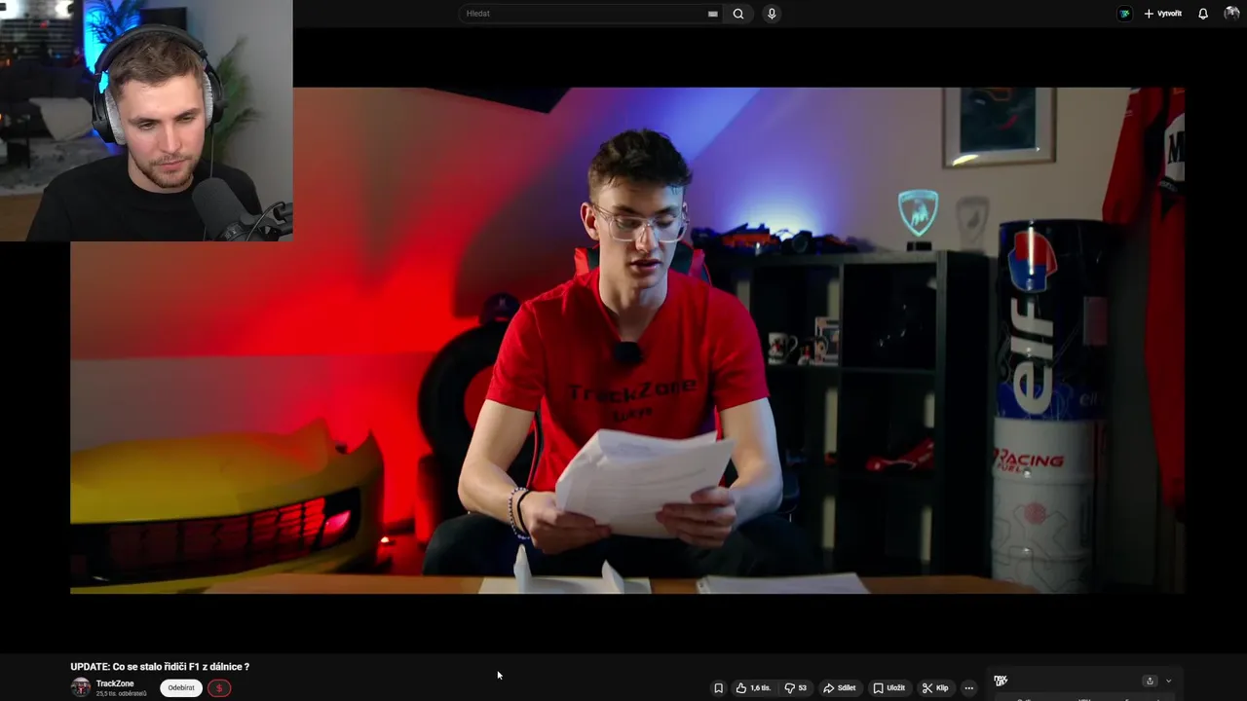Image resolution: width=1247 pixels, height=701 pixels.
Task: Open the account avatar menu
Action: click(x=1232, y=14)
